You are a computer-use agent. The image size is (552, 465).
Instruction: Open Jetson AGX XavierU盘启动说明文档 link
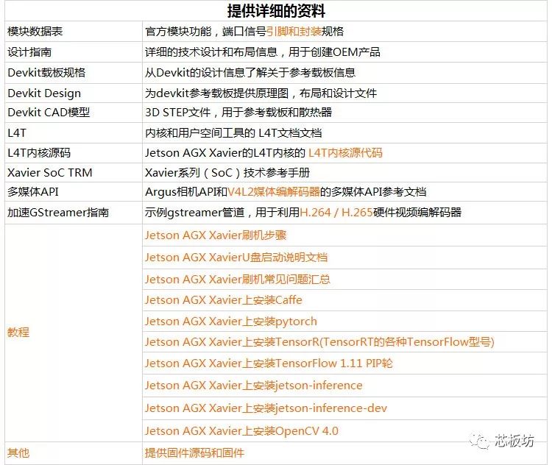[236, 258]
